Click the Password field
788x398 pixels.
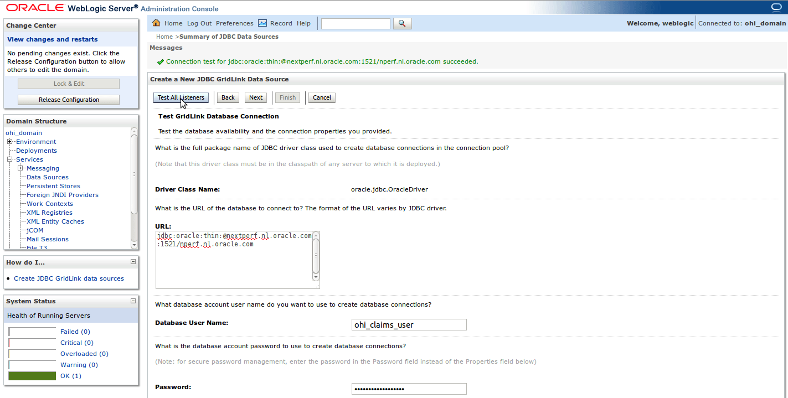coord(409,389)
